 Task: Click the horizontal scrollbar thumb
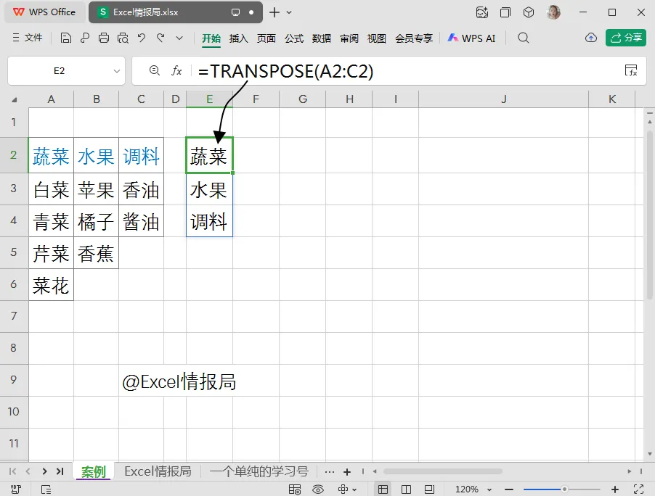(443, 471)
